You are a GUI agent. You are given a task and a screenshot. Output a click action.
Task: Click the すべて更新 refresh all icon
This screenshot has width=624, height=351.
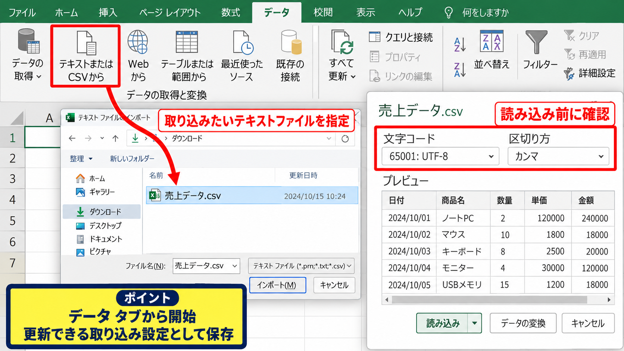(x=341, y=56)
